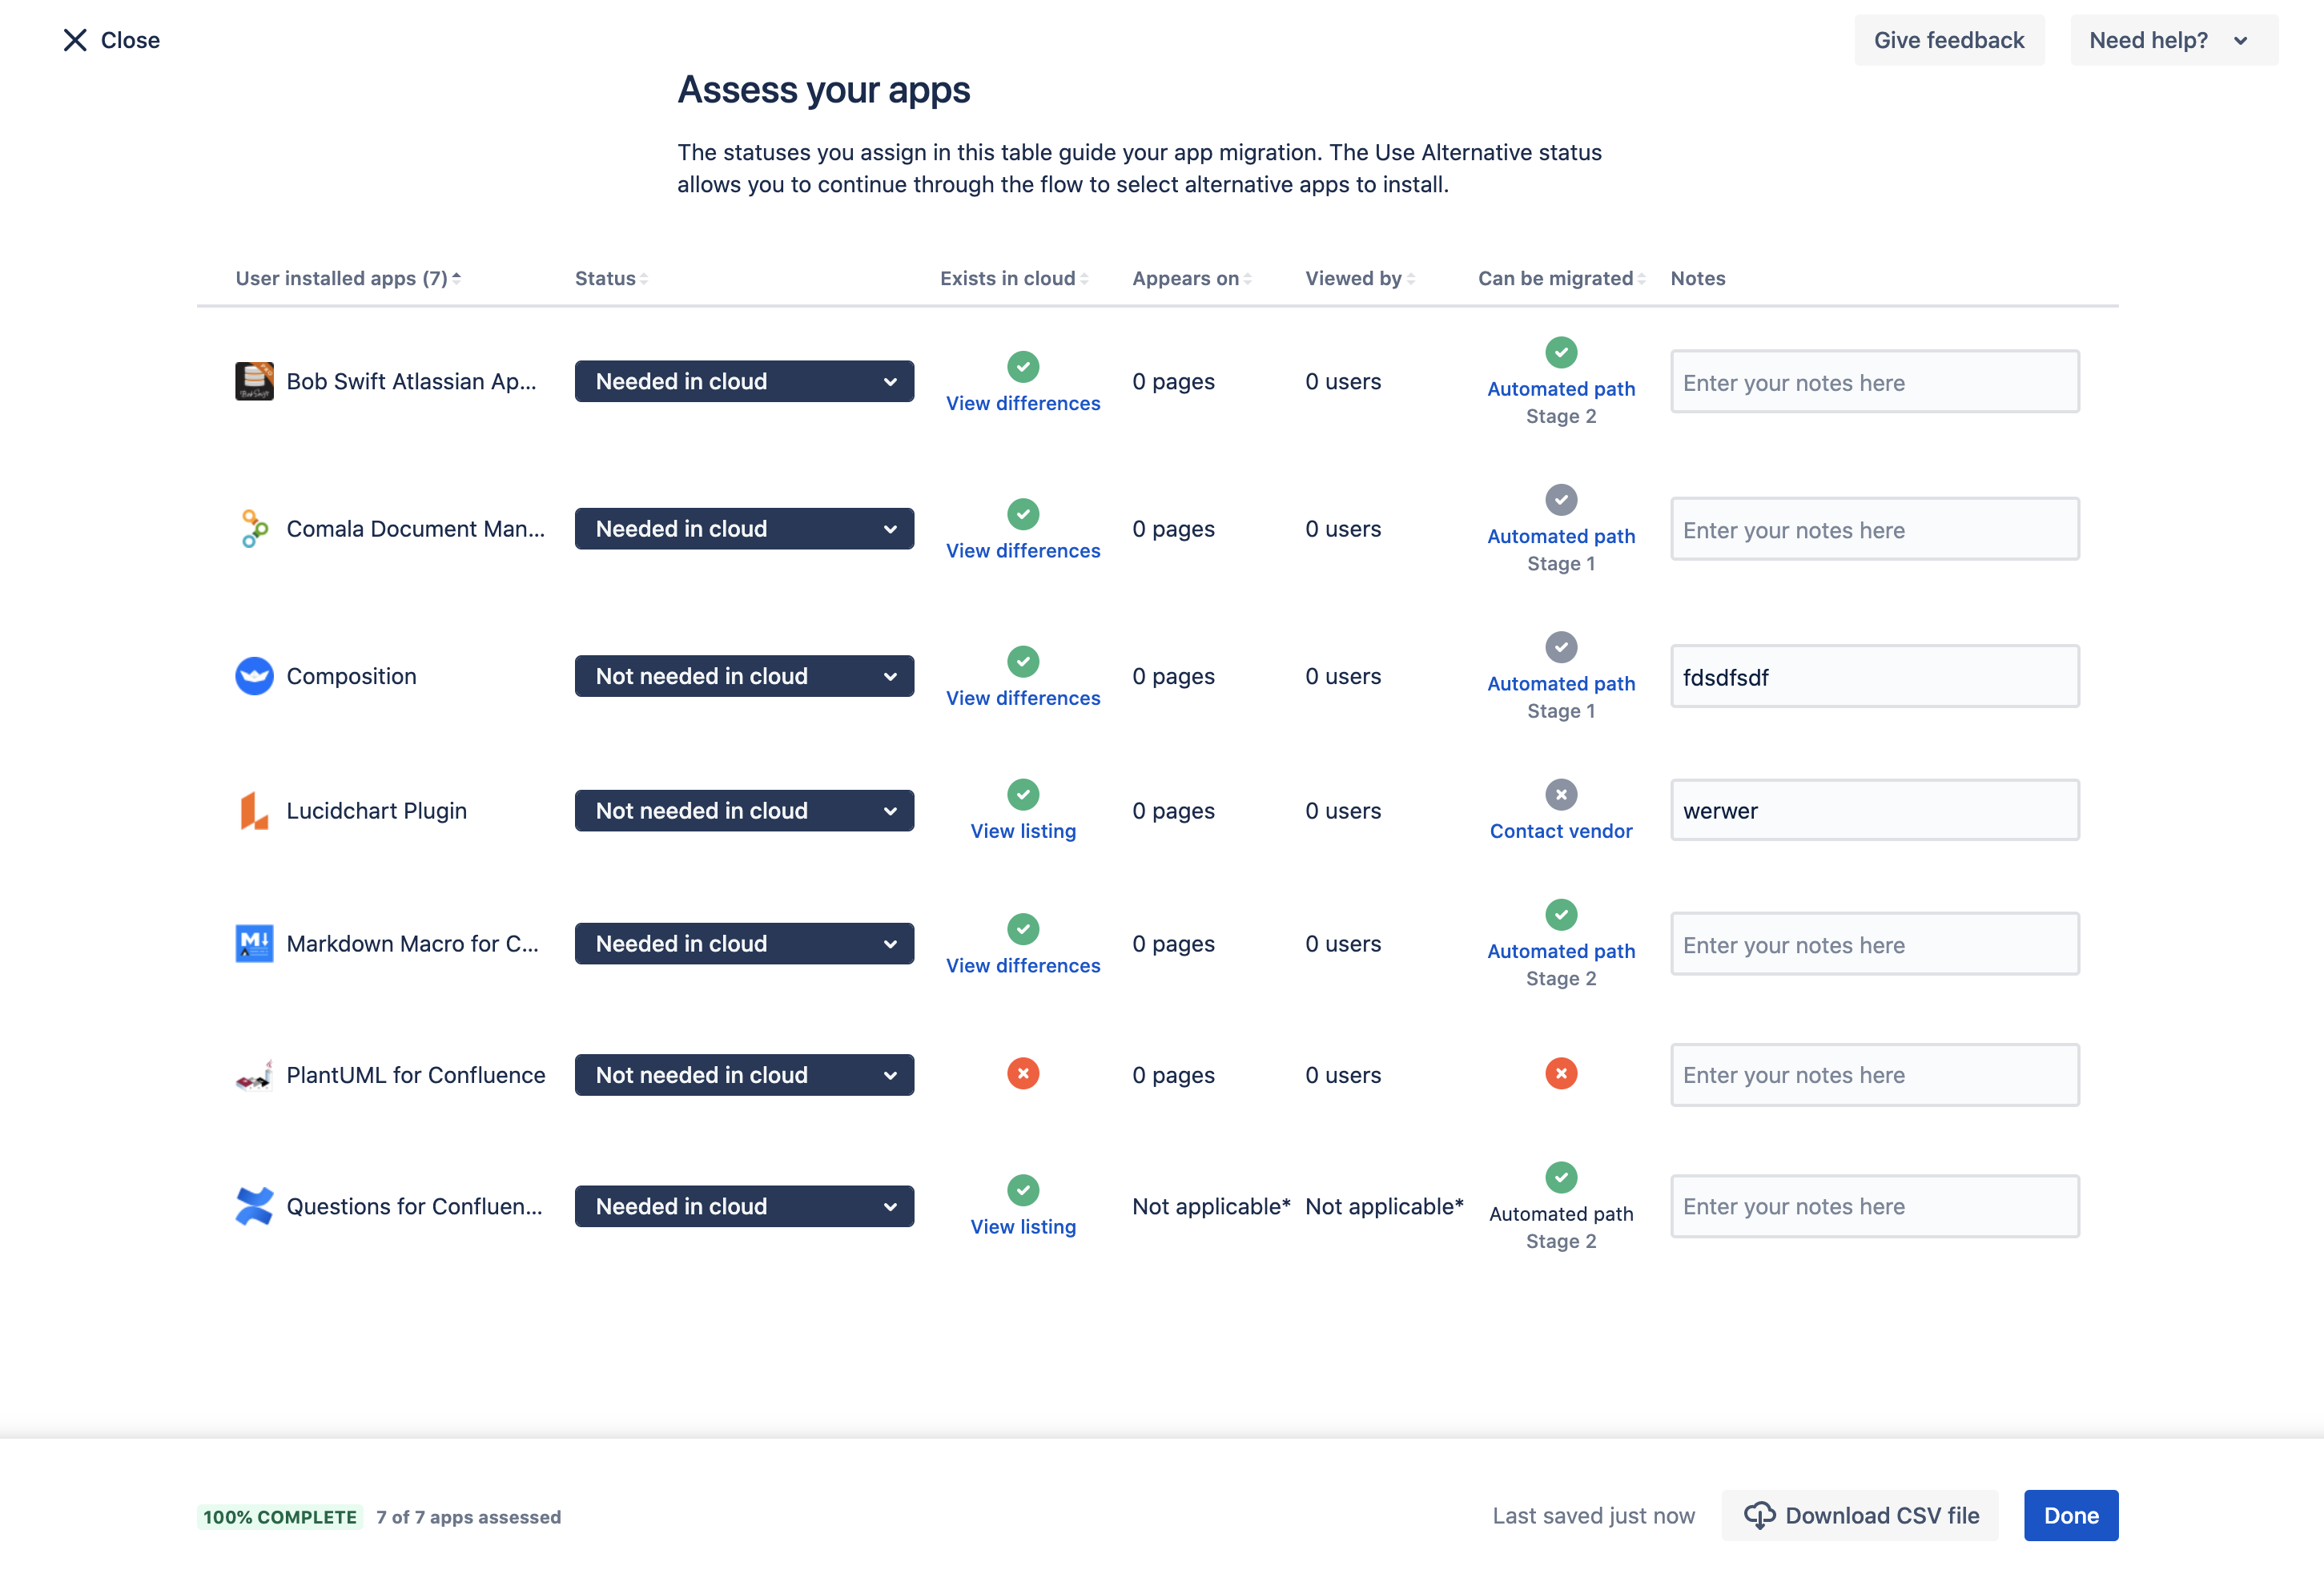Click the Composition app icon
The height and width of the screenshot is (1570, 2324).
(254, 676)
